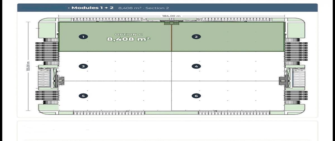Click the 184.00 m width dimension
The image size is (335, 141).
tap(171, 16)
